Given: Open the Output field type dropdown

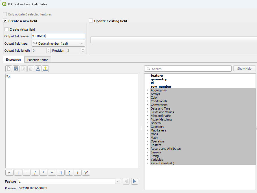Looking at the screenshot, I should (58, 44).
